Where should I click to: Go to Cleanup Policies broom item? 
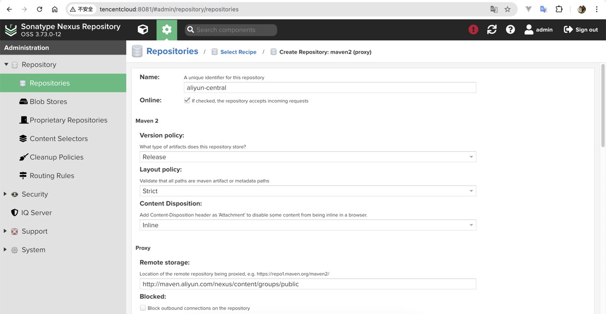56,157
